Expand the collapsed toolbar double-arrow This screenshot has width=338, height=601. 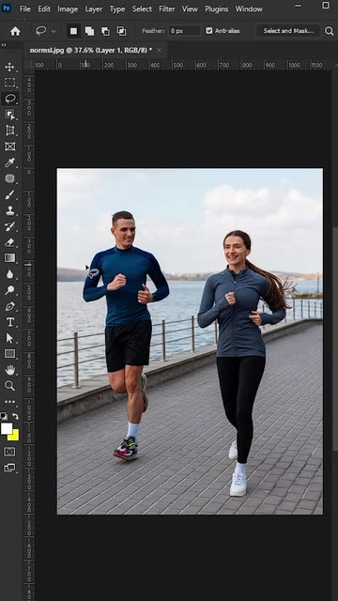coord(4,45)
